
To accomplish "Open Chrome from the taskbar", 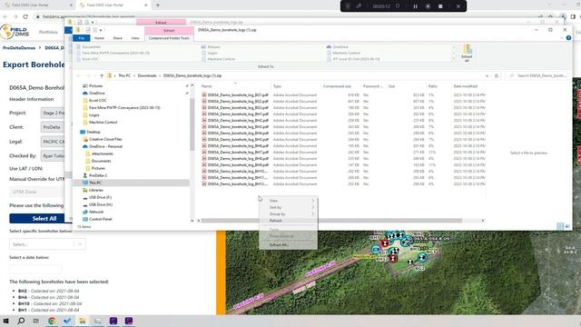I will tap(52, 321).
